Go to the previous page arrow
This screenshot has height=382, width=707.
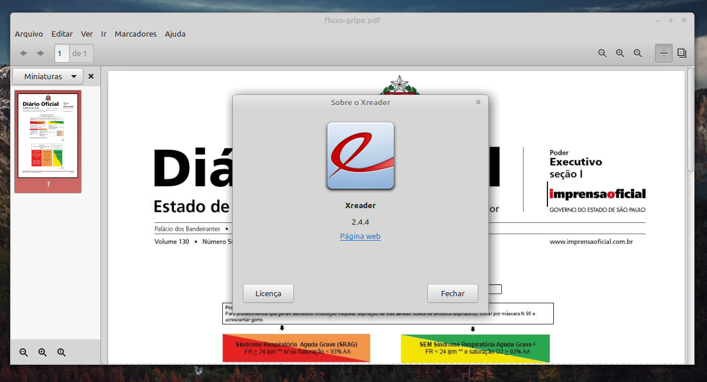pos(24,53)
